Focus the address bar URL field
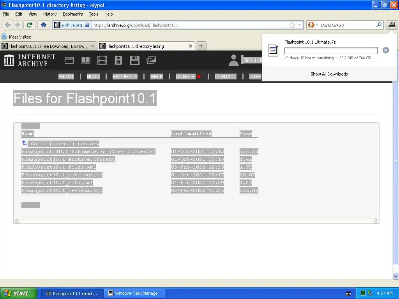The height and width of the screenshot is (299, 399). (x=190, y=25)
